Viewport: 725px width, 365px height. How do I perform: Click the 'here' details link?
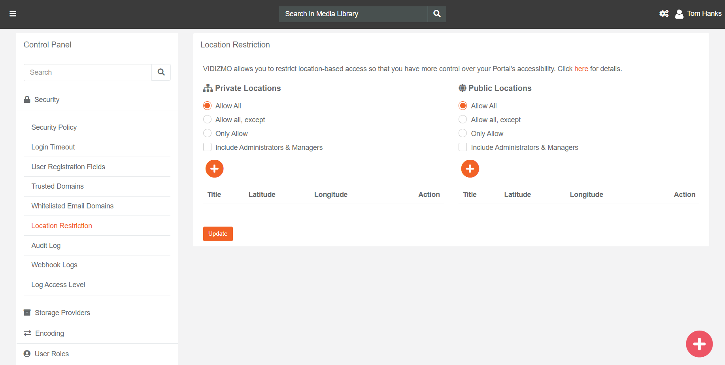pyautogui.click(x=581, y=69)
